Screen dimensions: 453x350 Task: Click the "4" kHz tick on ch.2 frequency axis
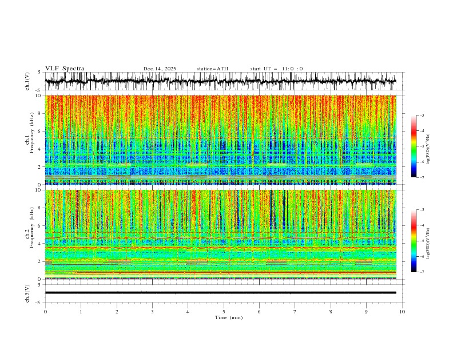40,244
